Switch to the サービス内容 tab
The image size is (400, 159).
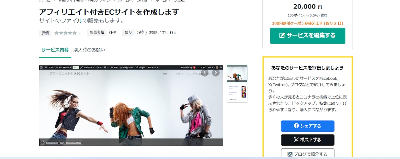click(x=55, y=50)
